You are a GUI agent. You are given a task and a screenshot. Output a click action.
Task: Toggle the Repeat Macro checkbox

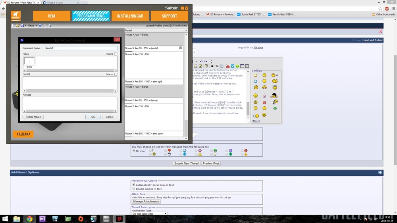116,75
